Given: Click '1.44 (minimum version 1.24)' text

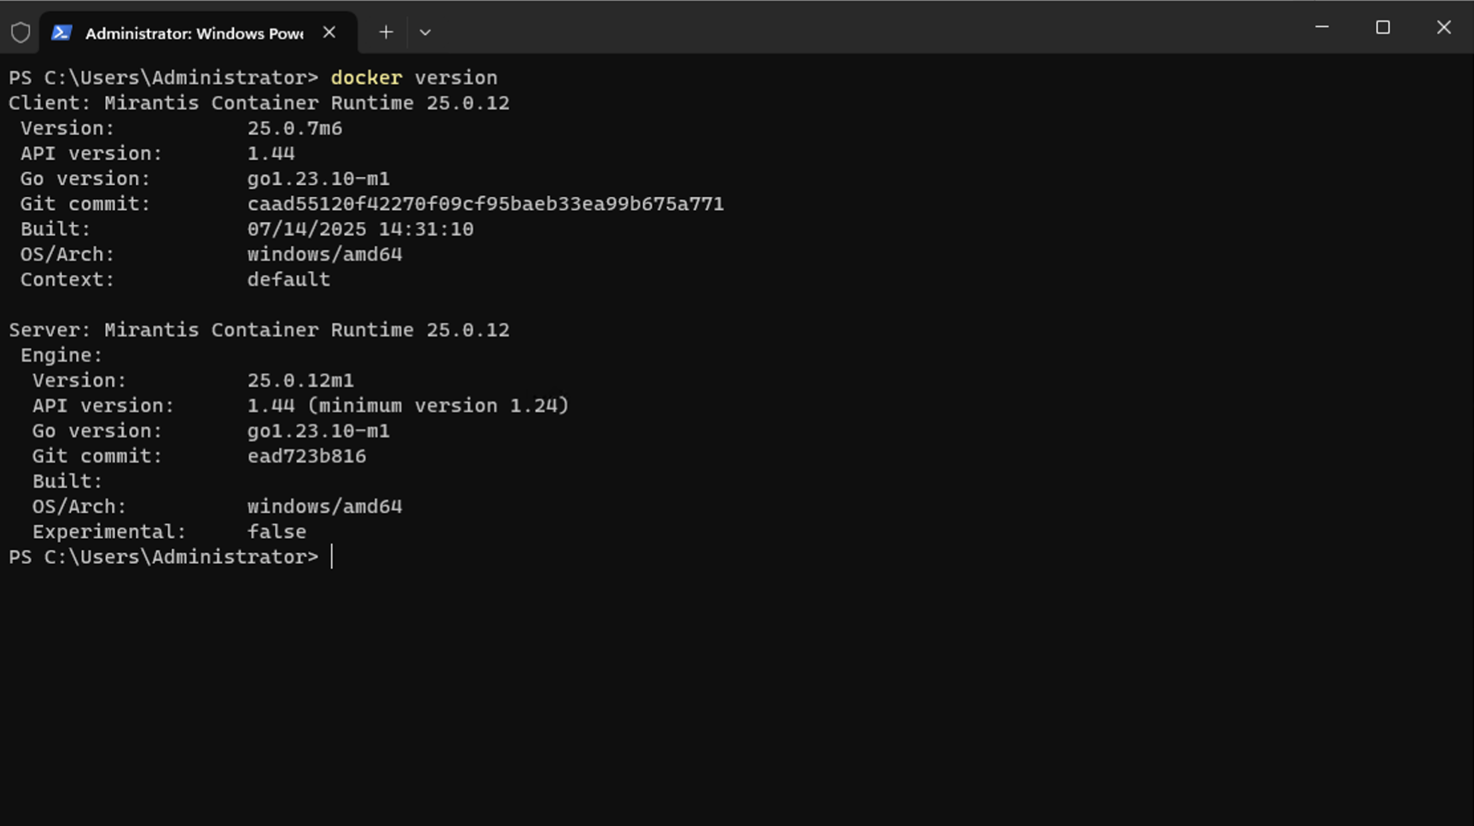Looking at the screenshot, I should click(408, 406).
